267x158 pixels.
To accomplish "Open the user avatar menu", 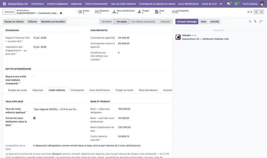I will pos(262,4).
